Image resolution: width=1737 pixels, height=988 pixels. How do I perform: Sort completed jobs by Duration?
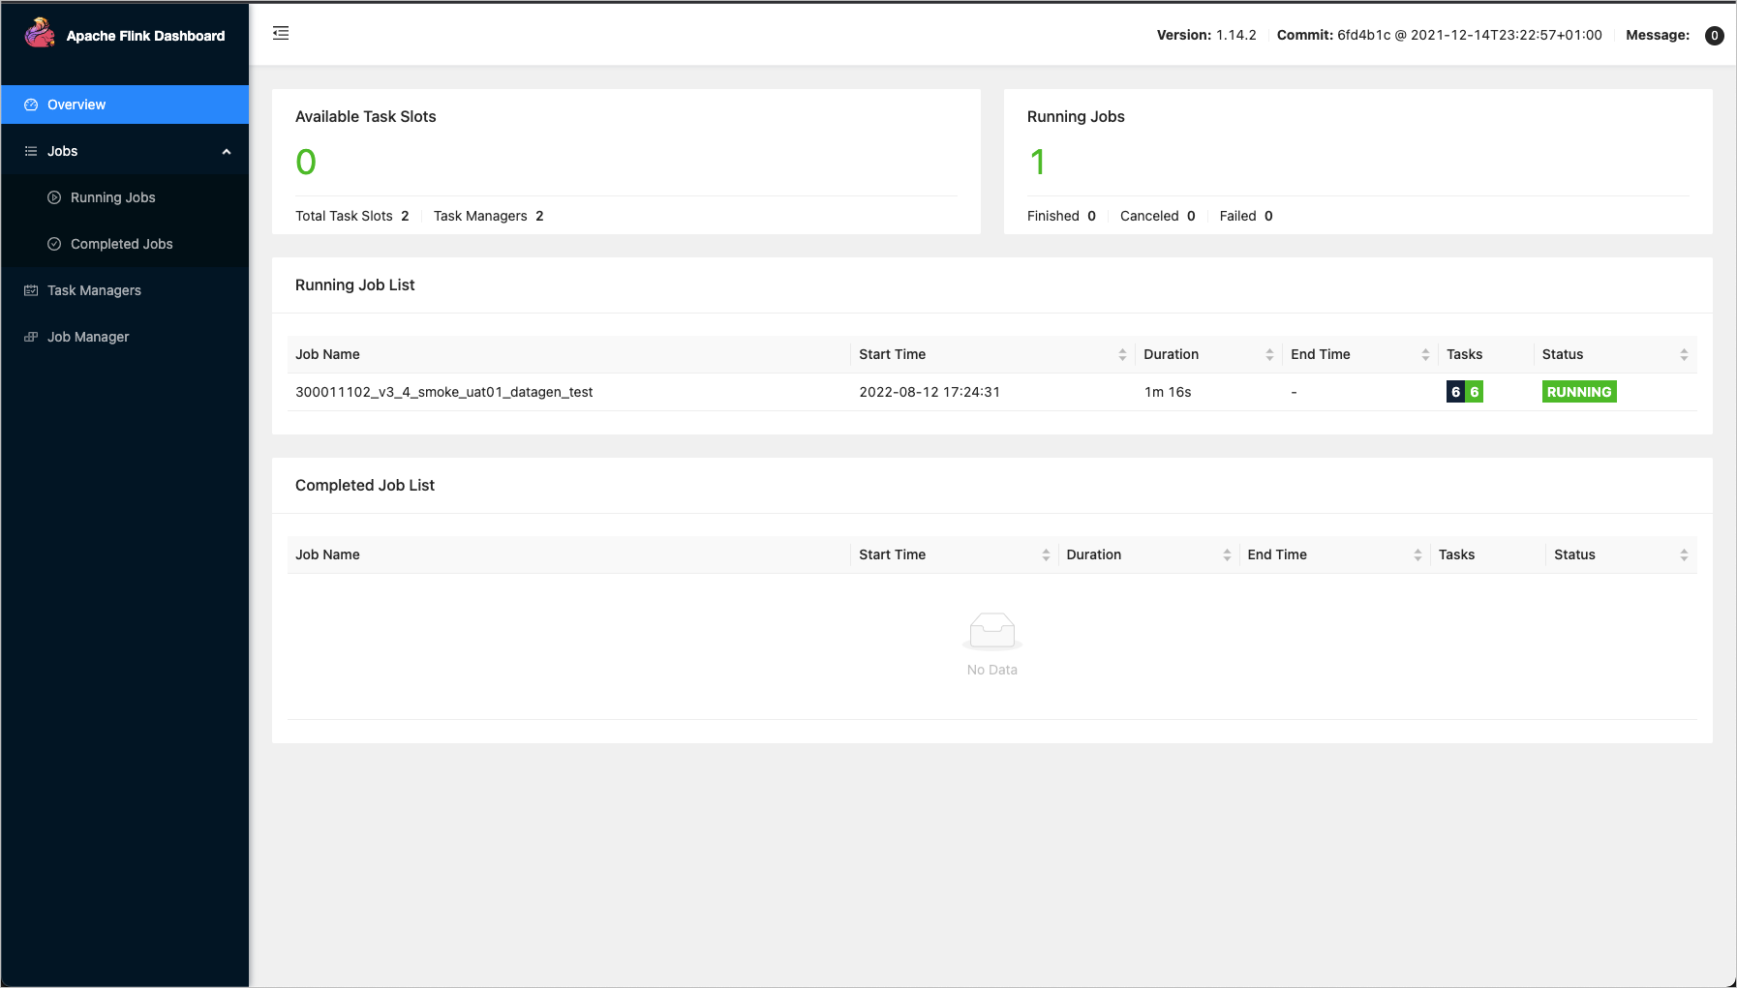coord(1227,555)
